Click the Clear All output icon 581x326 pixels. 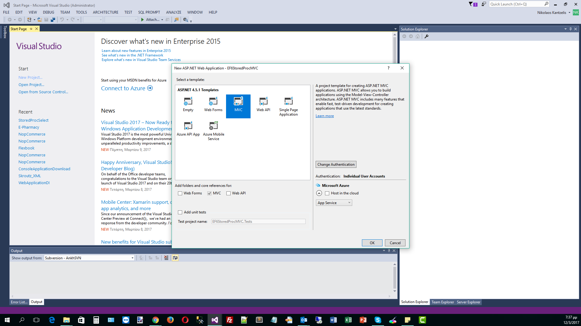[166, 258]
